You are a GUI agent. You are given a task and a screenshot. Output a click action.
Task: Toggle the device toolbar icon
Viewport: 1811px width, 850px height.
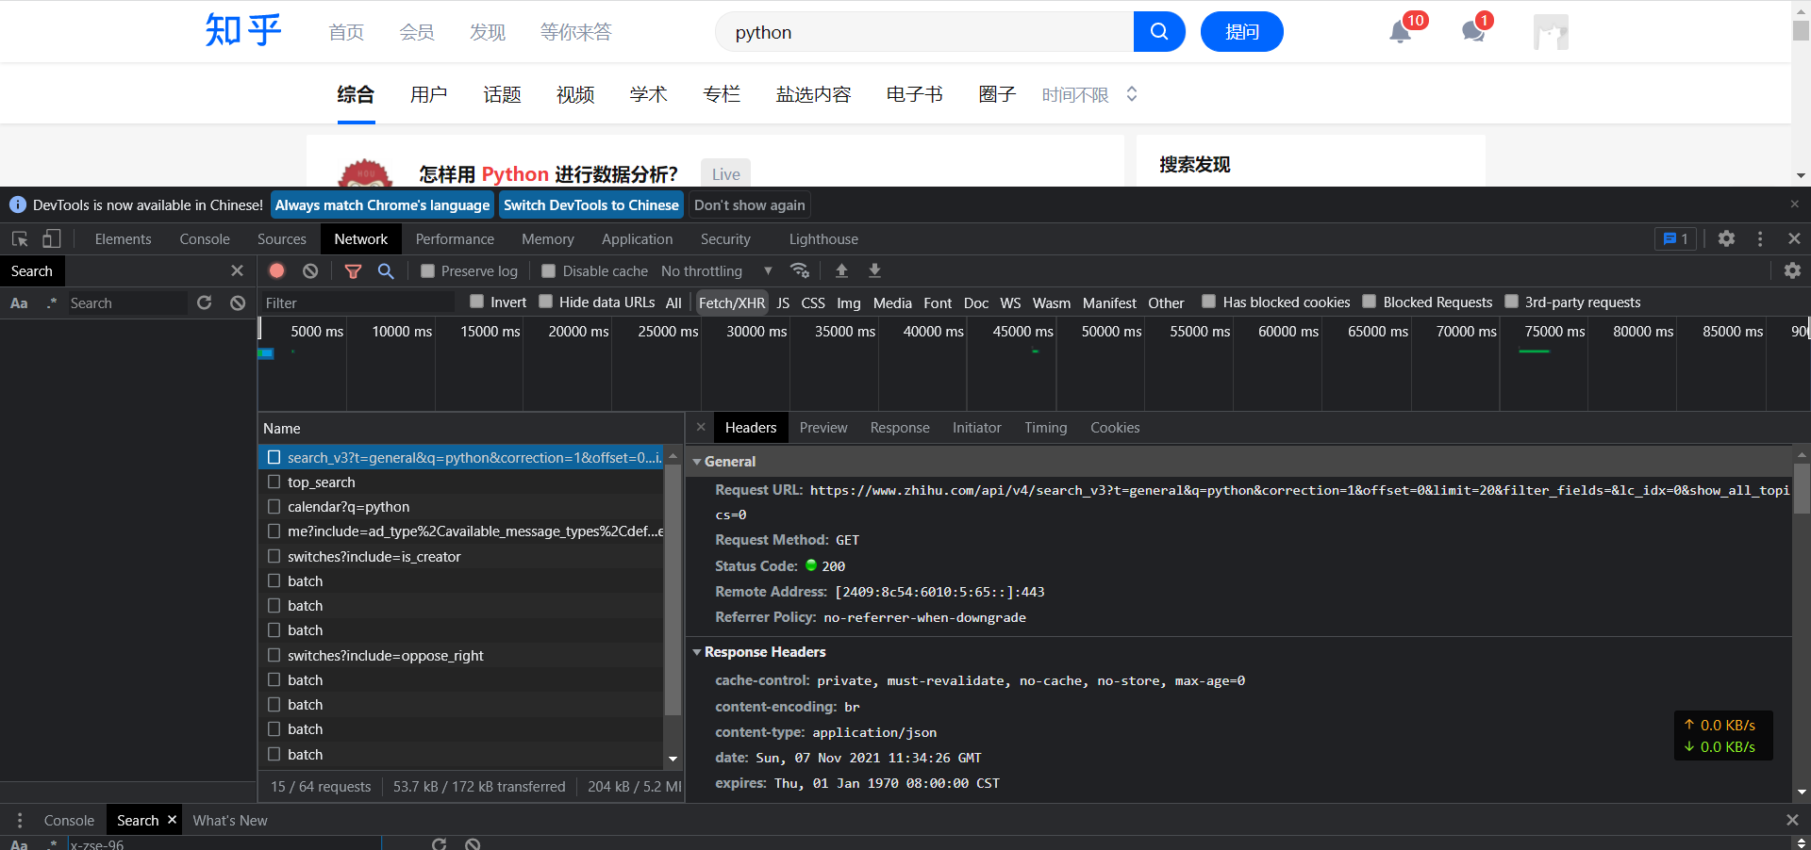point(52,238)
